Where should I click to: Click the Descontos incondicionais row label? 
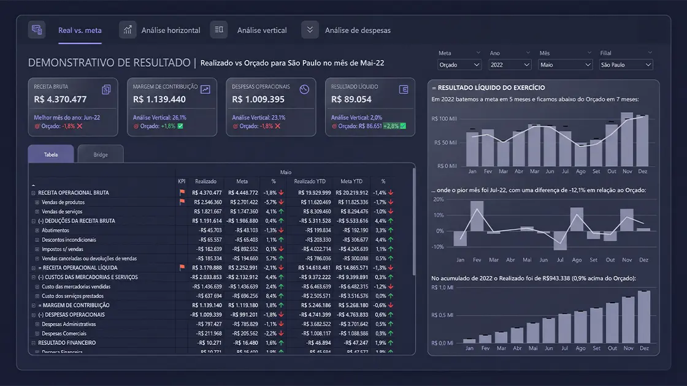(69, 240)
